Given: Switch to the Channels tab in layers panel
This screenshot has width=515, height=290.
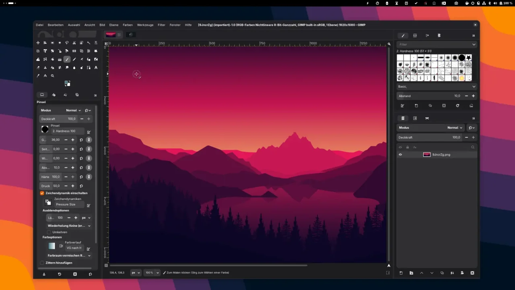Looking at the screenshot, I should 415,118.
